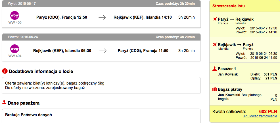Click Jan Kowalski name under Pasażer 1
Viewport: 280px width, 123px height.
pyautogui.click(x=228, y=74)
